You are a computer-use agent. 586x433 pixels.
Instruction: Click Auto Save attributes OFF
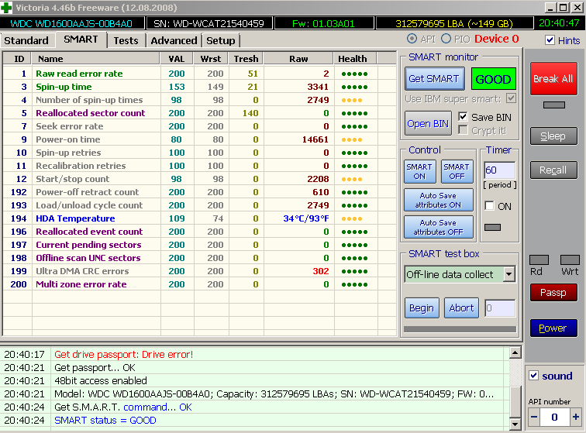pyautogui.click(x=439, y=227)
